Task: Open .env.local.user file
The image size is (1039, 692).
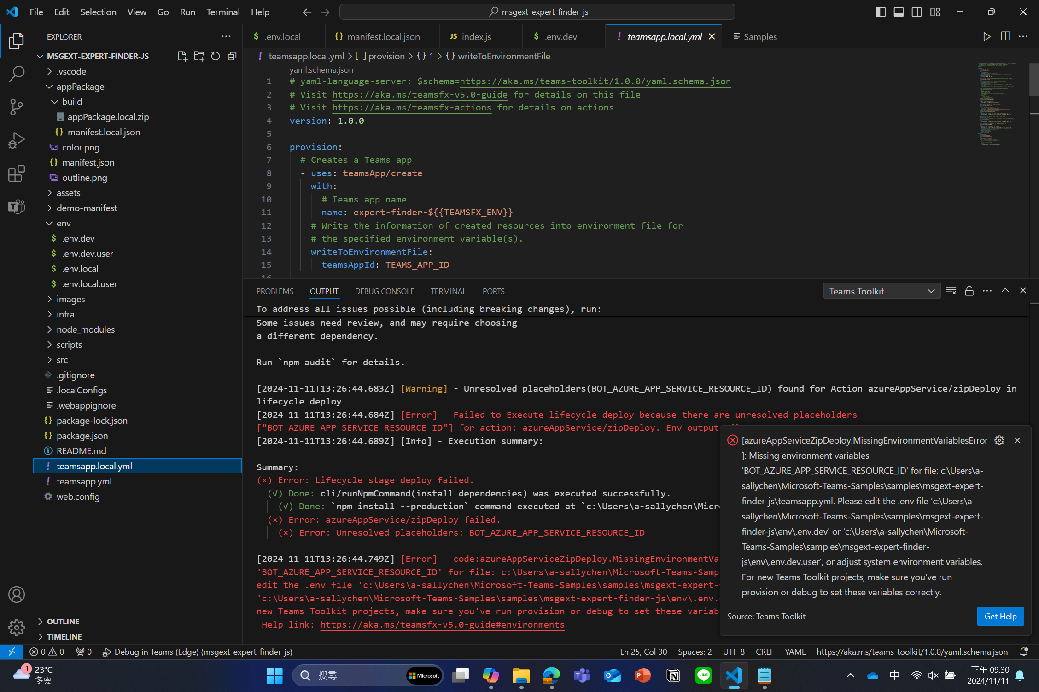Action: [137, 284]
